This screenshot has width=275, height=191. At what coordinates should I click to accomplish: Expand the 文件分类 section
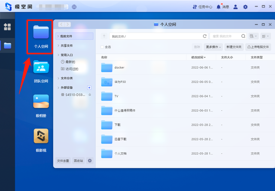67,78
